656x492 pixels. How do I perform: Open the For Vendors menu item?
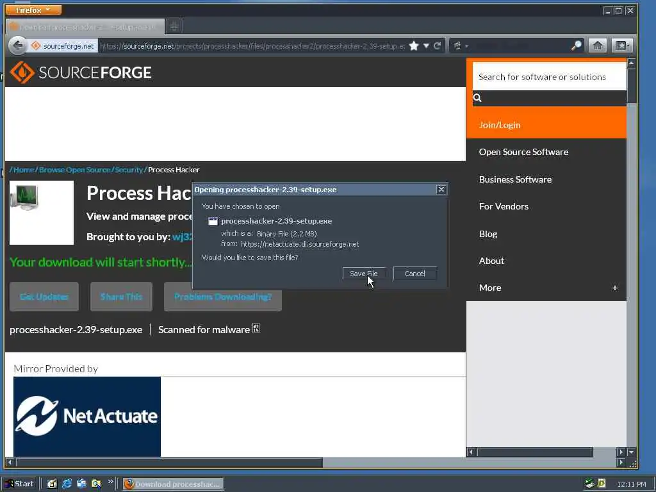coord(504,206)
